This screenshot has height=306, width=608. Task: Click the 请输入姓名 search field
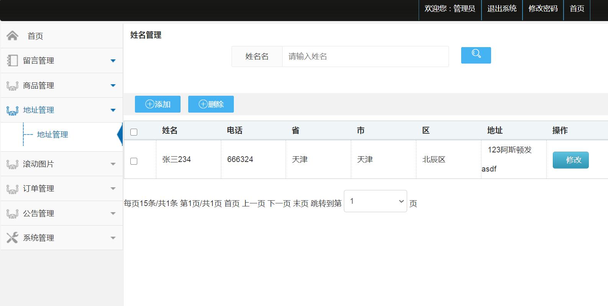click(365, 56)
